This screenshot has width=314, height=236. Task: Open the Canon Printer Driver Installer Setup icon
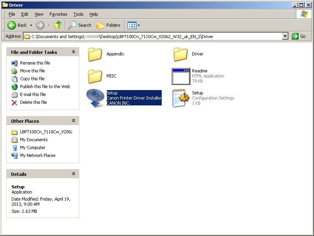(95, 98)
